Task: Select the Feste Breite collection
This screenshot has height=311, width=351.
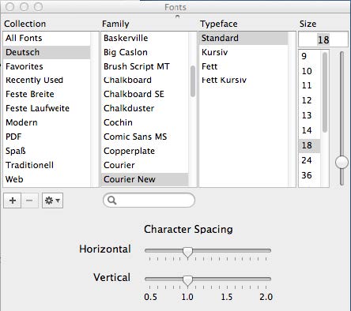Action: [47, 94]
